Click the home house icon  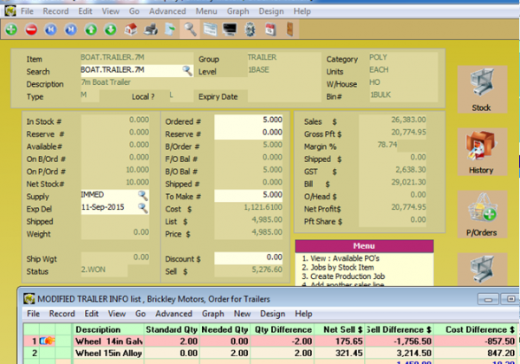[x=131, y=29]
